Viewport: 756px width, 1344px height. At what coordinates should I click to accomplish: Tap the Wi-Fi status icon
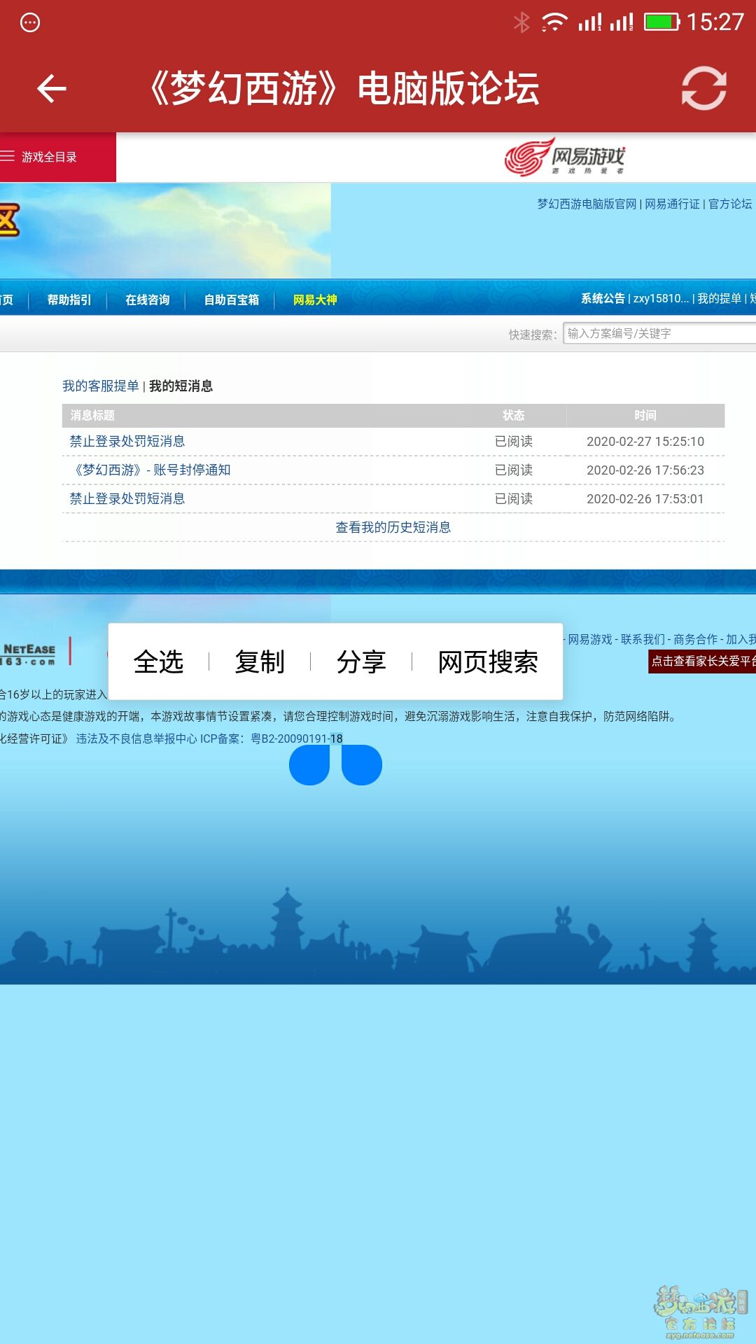(x=554, y=22)
